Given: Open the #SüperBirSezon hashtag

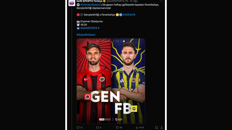Looking at the screenshot, I should [86, 35].
